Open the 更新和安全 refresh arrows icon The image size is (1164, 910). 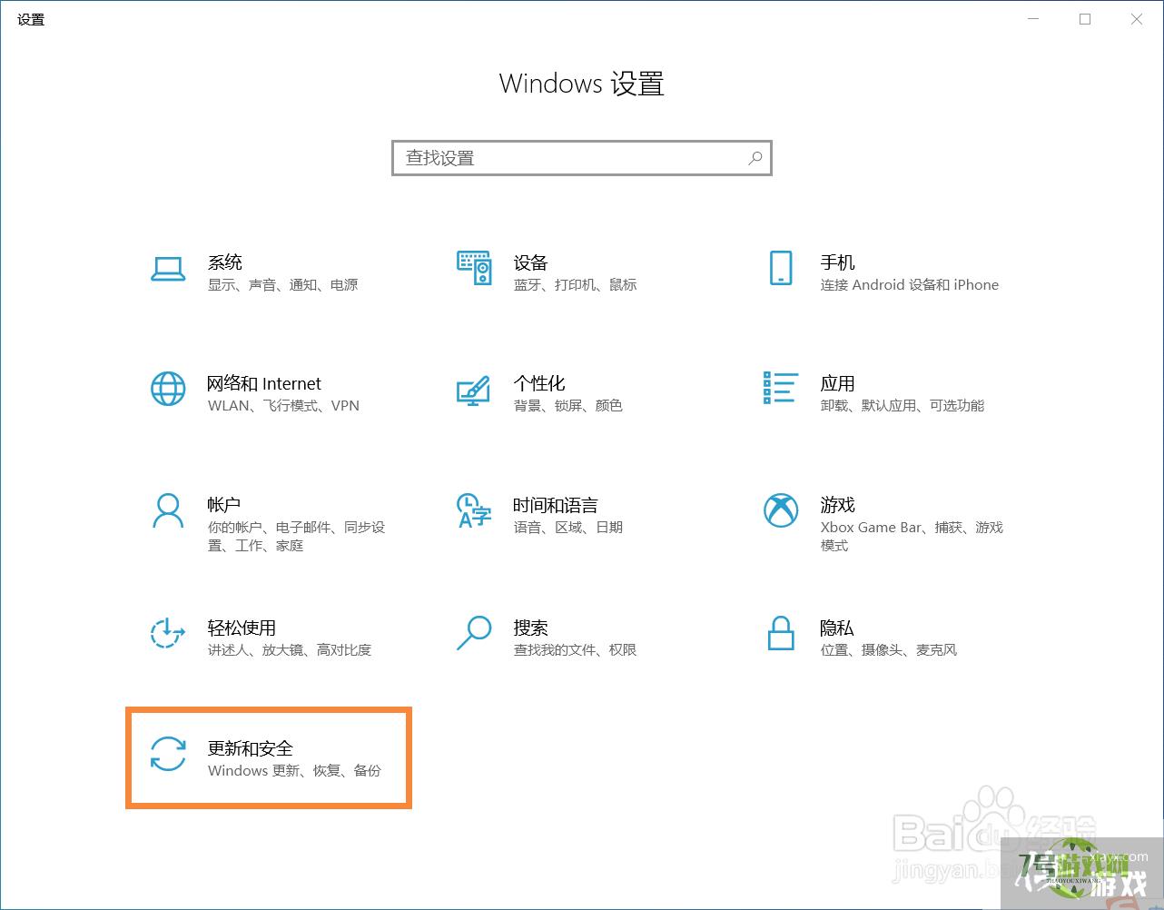168,754
